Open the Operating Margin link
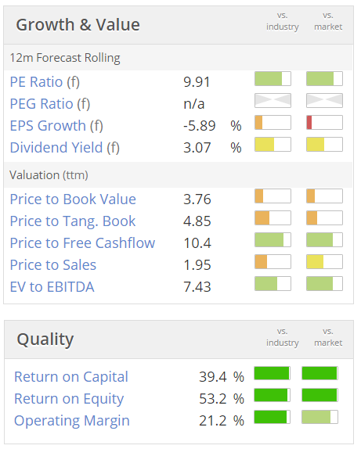Viewport: 361px width, 449px height. pyautogui.click(x=72, y=421)
